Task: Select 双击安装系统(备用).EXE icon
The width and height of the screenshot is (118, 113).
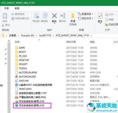Action: 16,101
